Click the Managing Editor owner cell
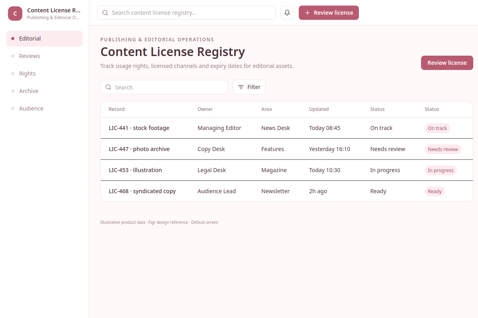 [219, 128]
